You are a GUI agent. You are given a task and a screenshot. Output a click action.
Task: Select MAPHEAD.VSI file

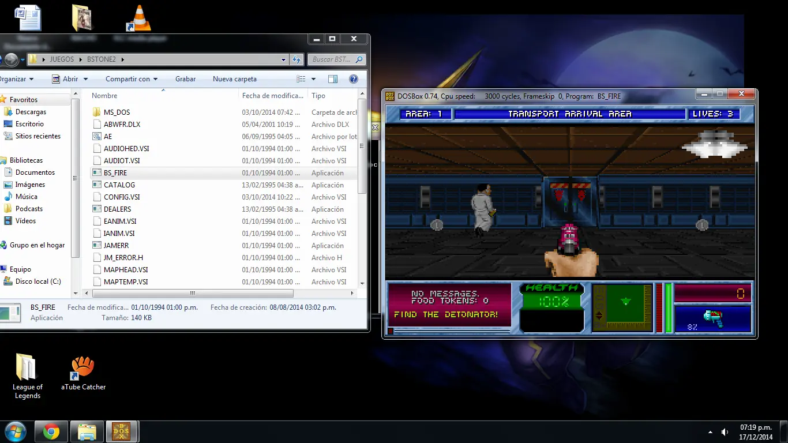[x=126, y=270]
